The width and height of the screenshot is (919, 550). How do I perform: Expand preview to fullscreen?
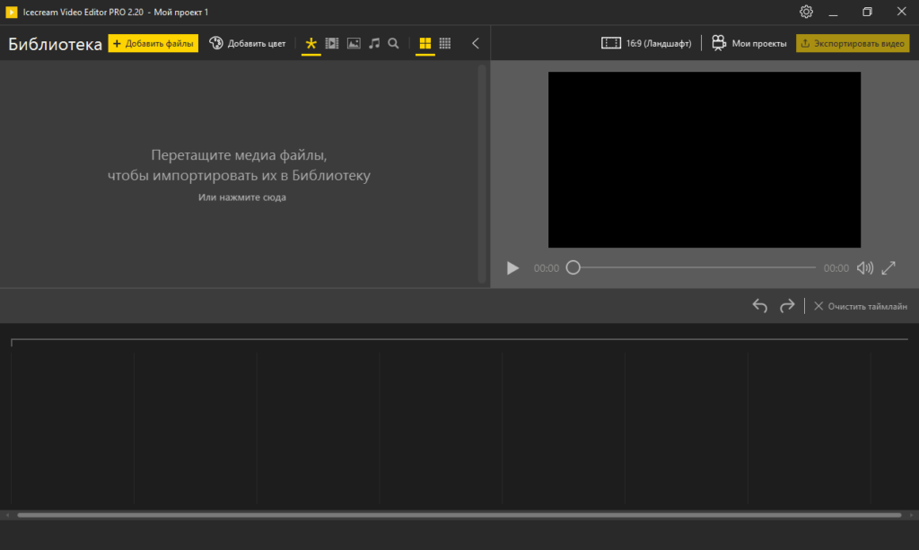pyautogui.click(x=888, y=268)
